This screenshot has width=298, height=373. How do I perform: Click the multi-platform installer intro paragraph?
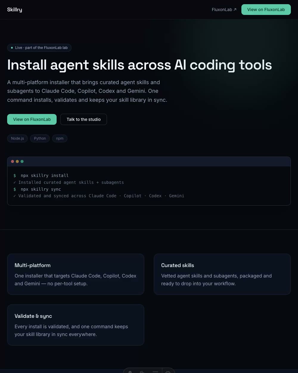click(87, 91)
